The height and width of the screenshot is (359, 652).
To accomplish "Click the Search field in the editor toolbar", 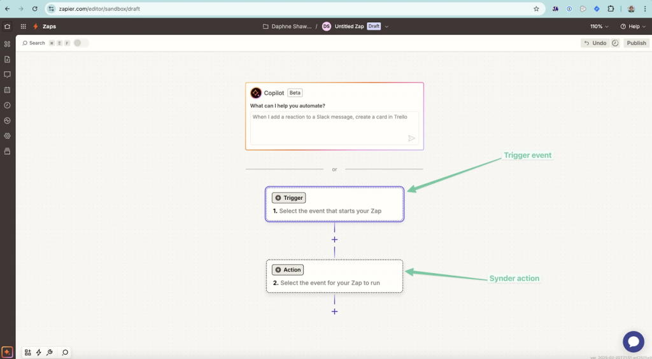I will [x=34, y=43].
